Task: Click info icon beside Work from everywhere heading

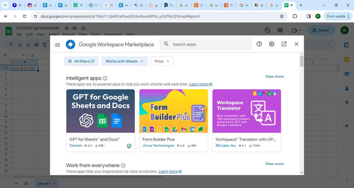Action: point(123,166)
